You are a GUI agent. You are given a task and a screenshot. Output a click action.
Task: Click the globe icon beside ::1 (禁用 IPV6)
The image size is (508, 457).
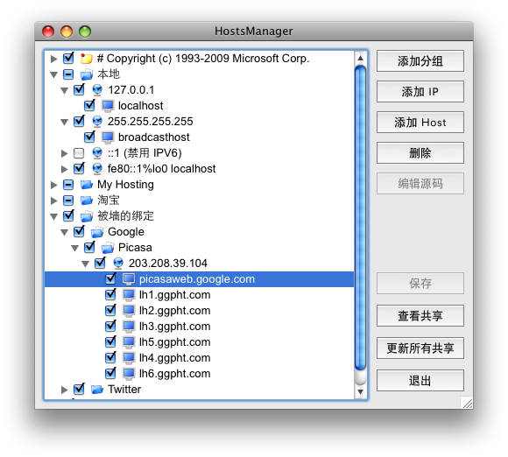coord(97,153)
